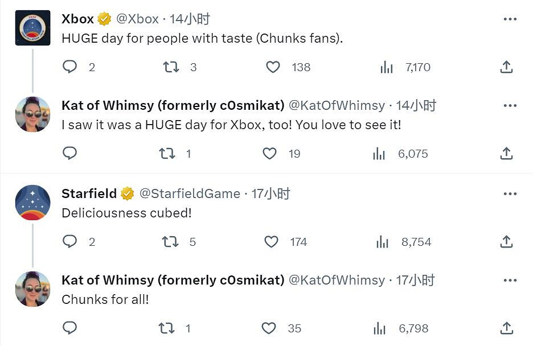Screen dimensions: 533x346
Task: View analytics of Xbox tweet showing 7,170
Action: [387, 67]
